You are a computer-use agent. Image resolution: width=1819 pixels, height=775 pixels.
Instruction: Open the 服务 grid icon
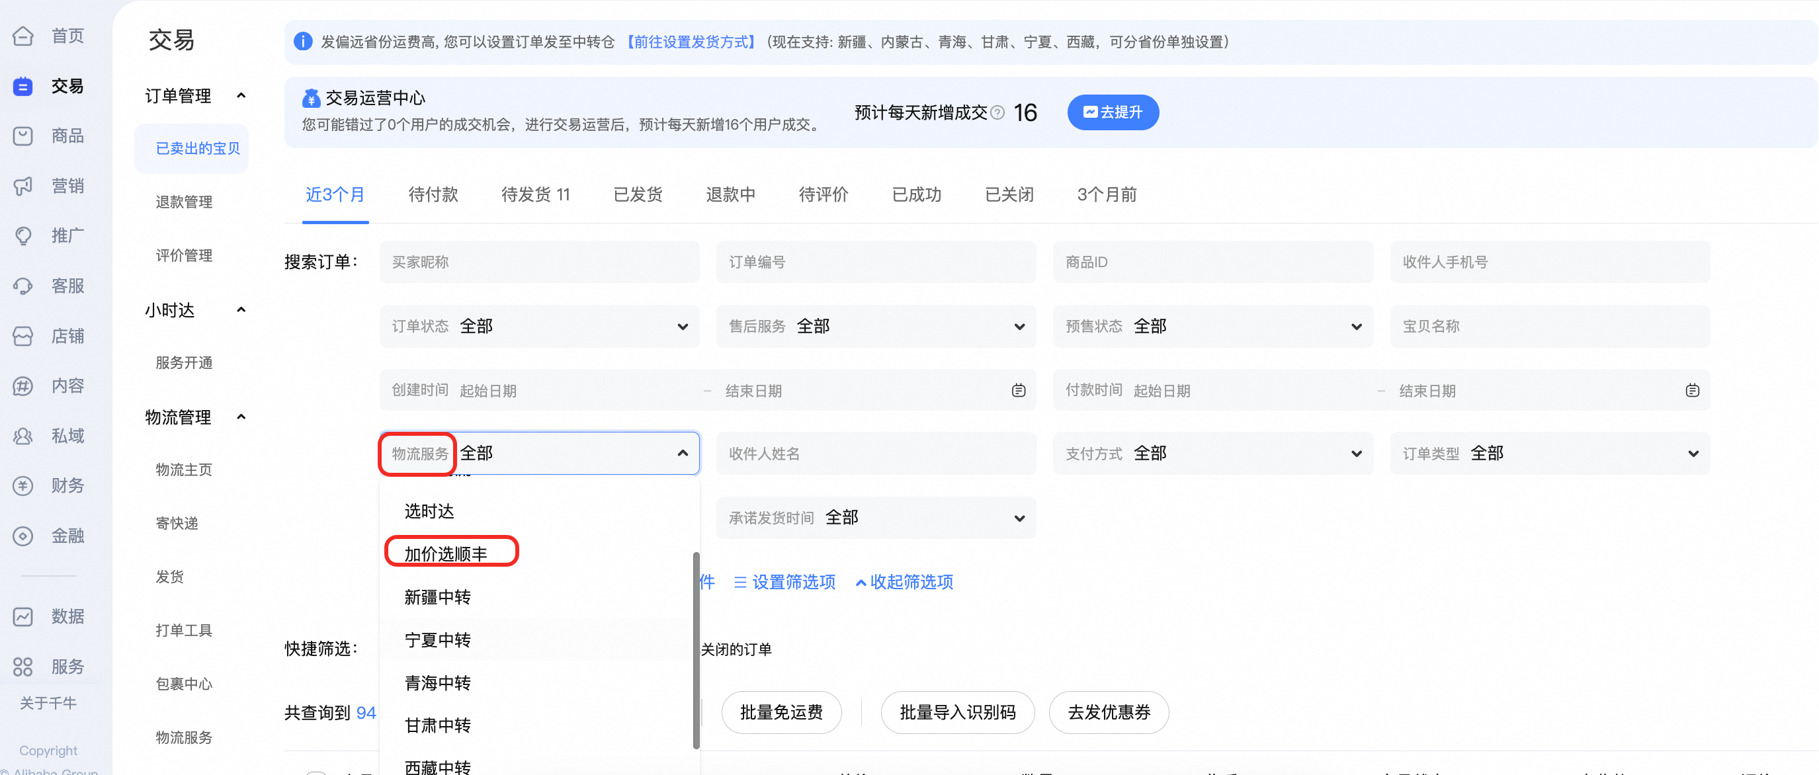(x=22, y=667)
